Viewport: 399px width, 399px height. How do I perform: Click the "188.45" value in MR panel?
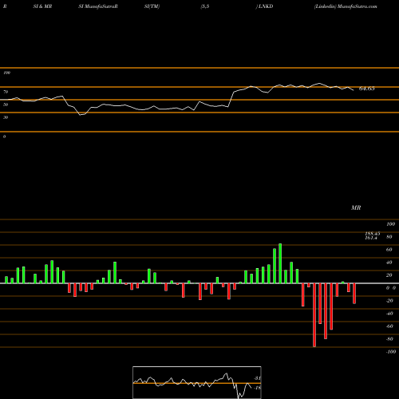373,234
